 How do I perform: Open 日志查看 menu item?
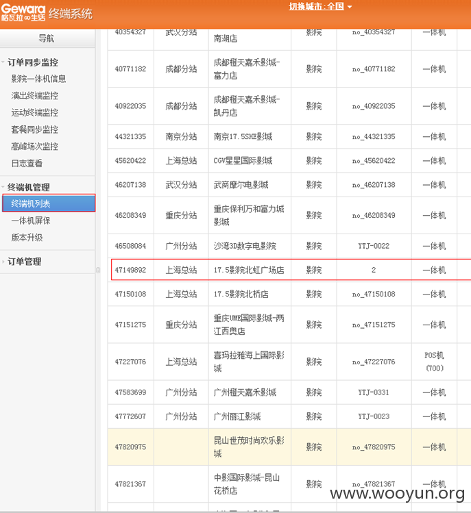[27, 163]
